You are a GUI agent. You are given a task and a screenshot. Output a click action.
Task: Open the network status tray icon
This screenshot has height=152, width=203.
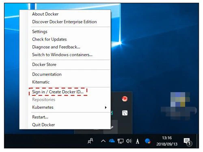(x=120, y=141)
